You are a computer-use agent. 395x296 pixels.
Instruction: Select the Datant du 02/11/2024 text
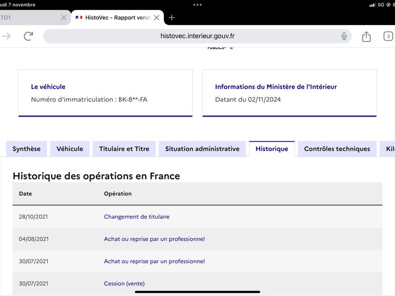[248, 100]
